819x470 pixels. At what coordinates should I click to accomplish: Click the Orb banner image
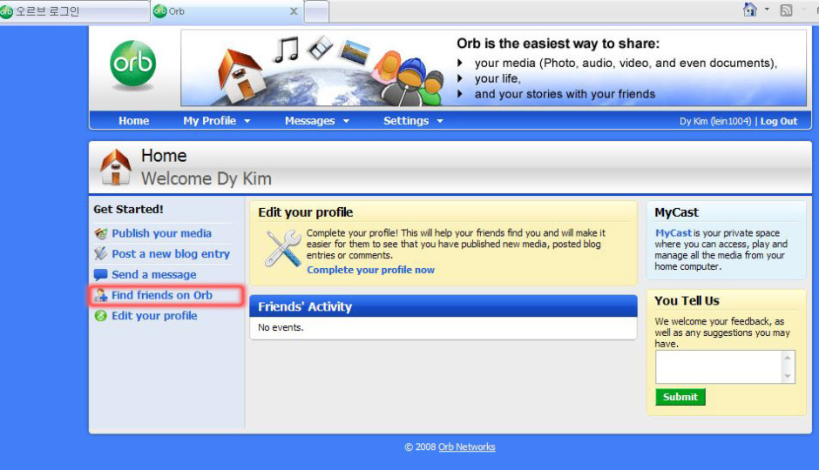(494, 68)
